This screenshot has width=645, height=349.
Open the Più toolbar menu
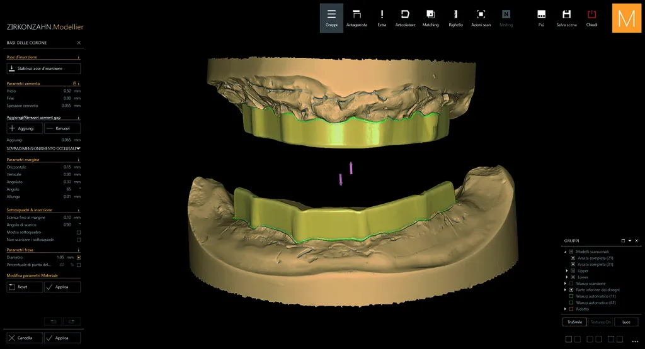click(541, 18)
